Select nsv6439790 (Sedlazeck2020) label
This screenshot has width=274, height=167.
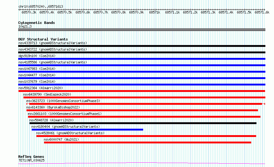pyautogui.click(x=47, y=94)
